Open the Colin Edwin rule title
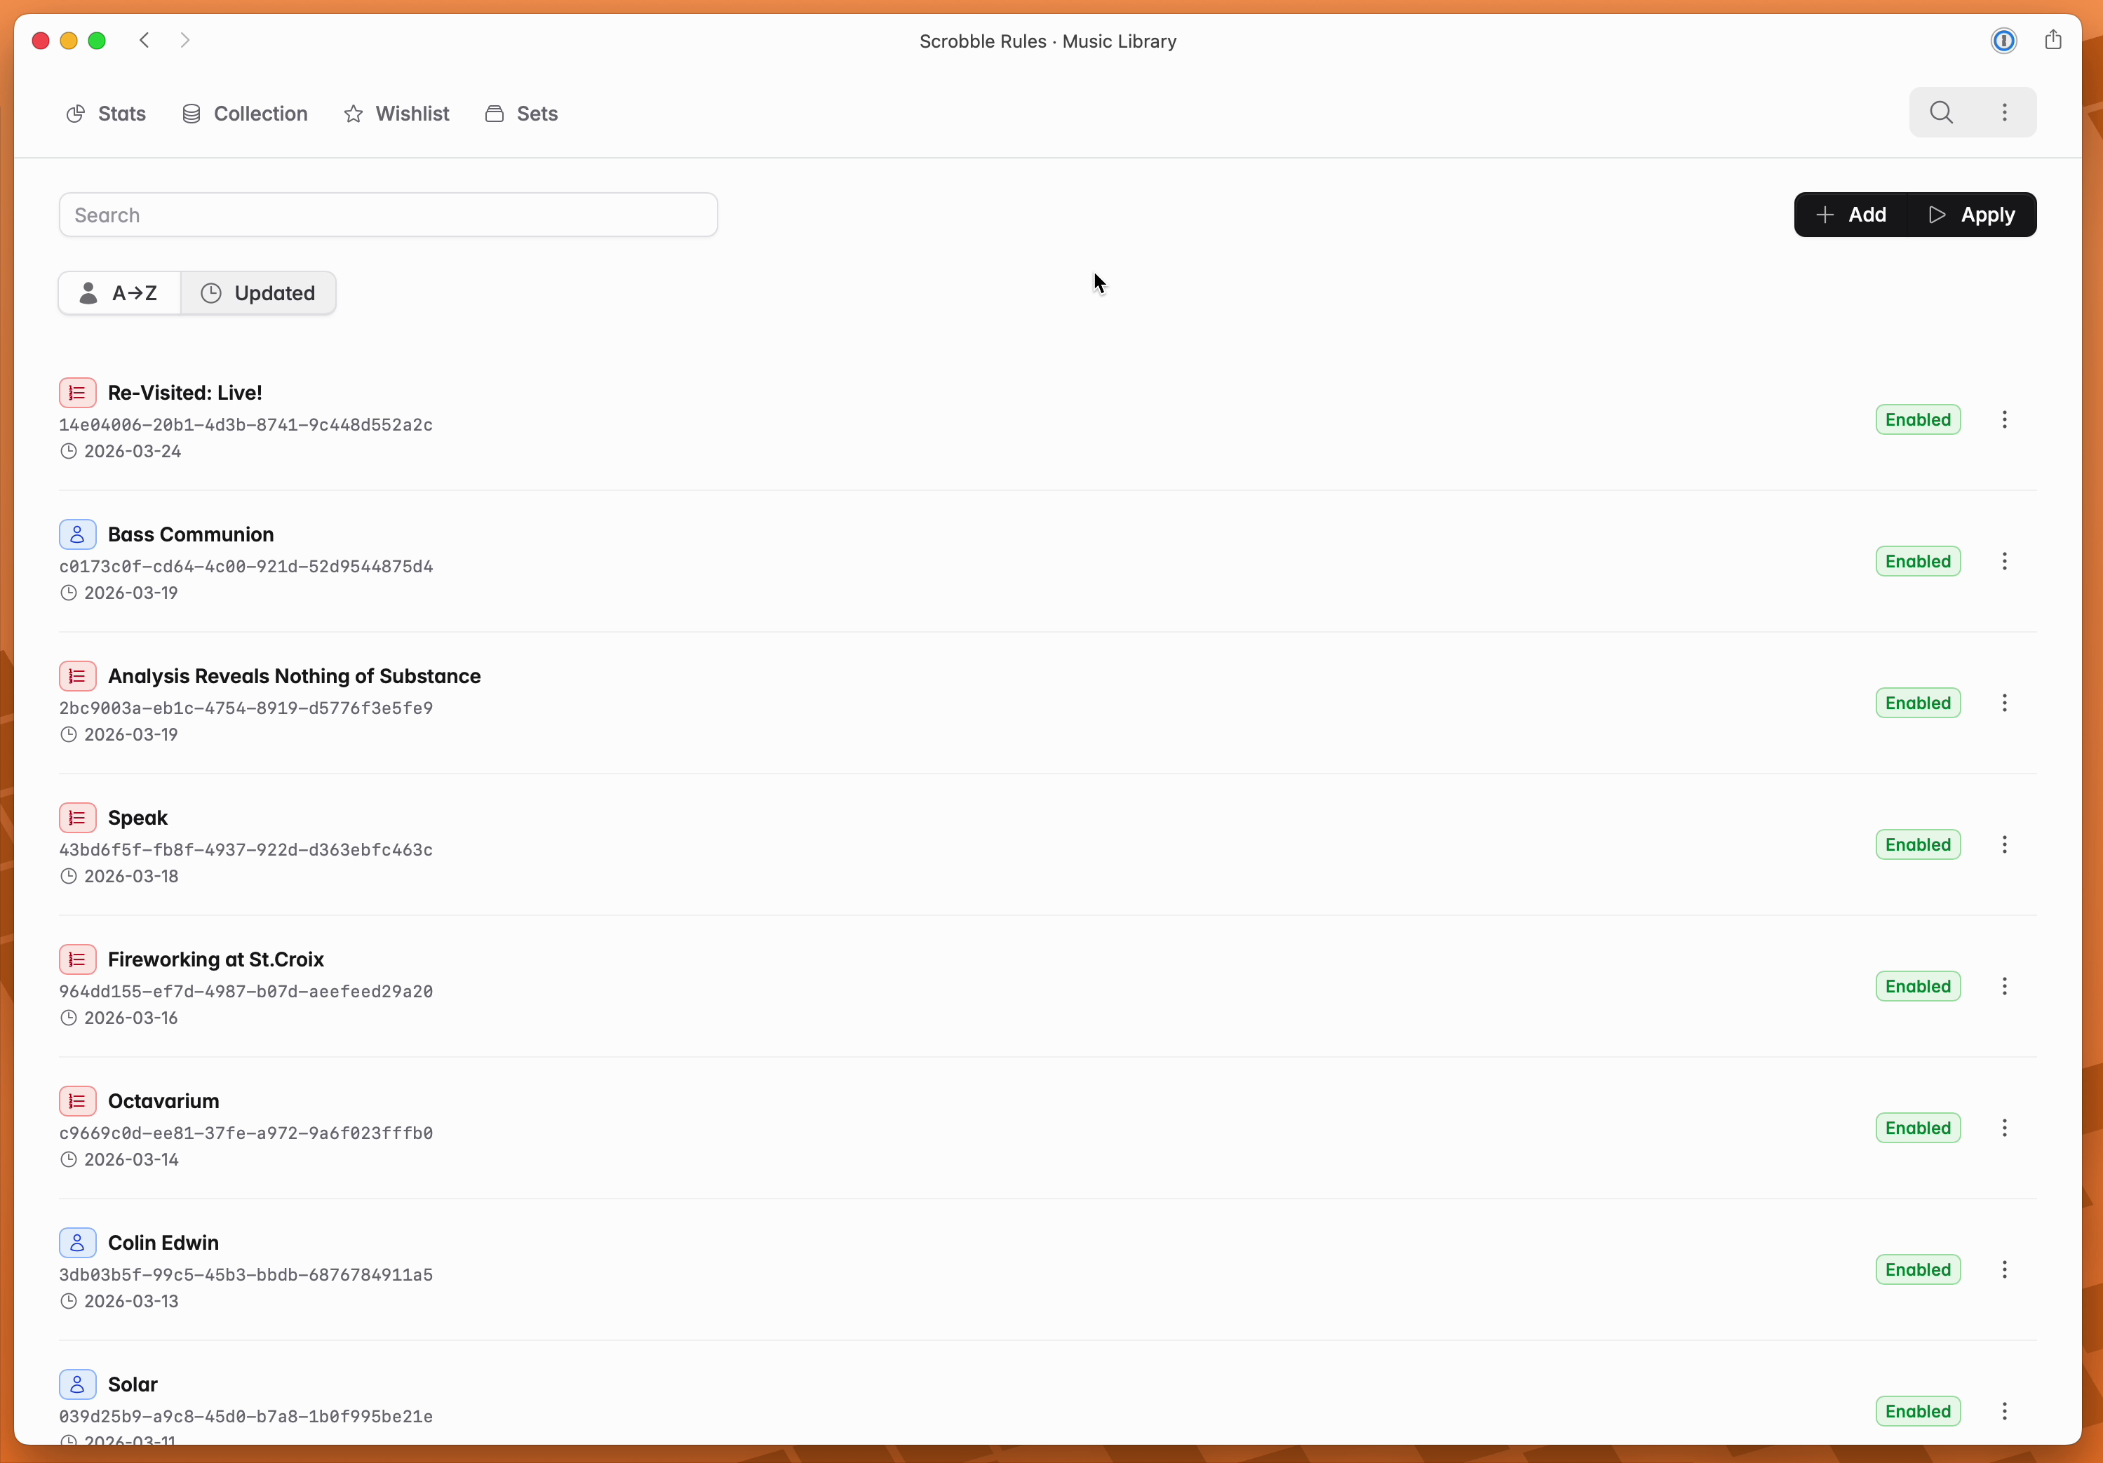The width and height of the screenshot is (2103, 1463). point(163,1243)
